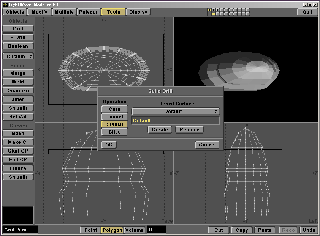Choose the Tunnel operation
Viewport: 320px width, 236px height.
tap(114, 117)
